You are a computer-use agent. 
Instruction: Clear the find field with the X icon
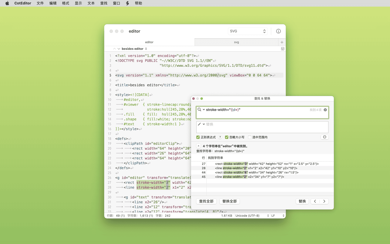pyautogui.click(x=325, y=110)
